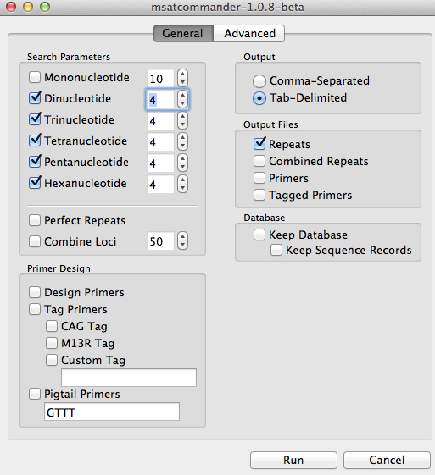Decrease the Hexanucleotide stepper value

tap(182, 188)
